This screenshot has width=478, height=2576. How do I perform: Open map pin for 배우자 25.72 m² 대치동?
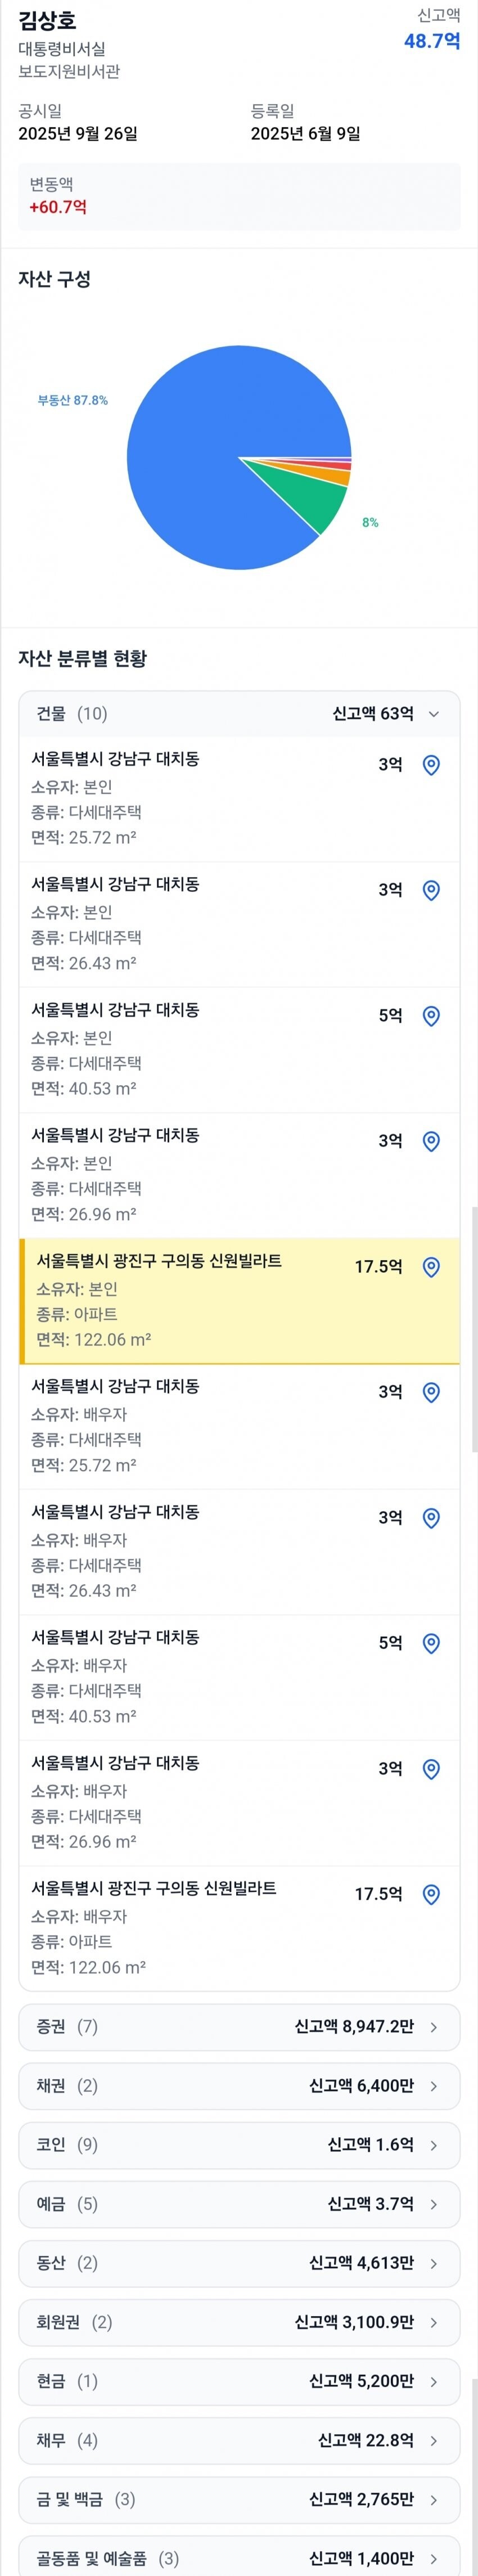pyautogui.click(x=431, y=1392)
